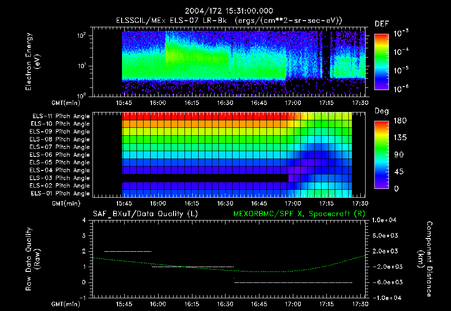
Task: Click the Deg pitch angle color bar
Action: 381,155
